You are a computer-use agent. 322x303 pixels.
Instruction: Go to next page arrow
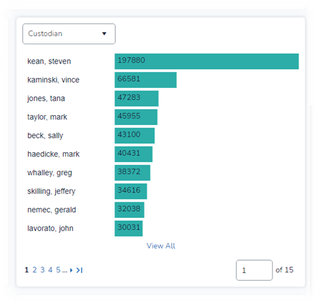coord(71,270)
